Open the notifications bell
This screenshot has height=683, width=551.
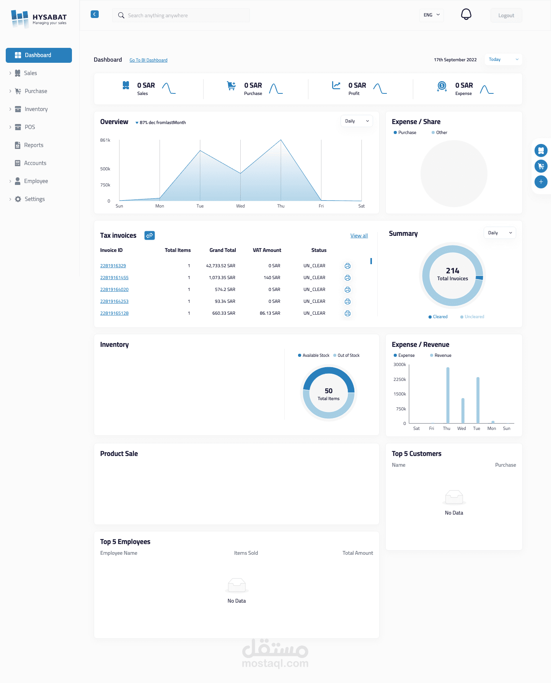click(466, 15)
